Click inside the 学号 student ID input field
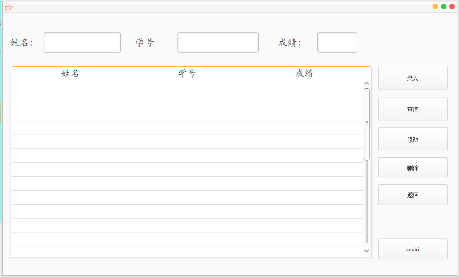 tap(217, 42)
